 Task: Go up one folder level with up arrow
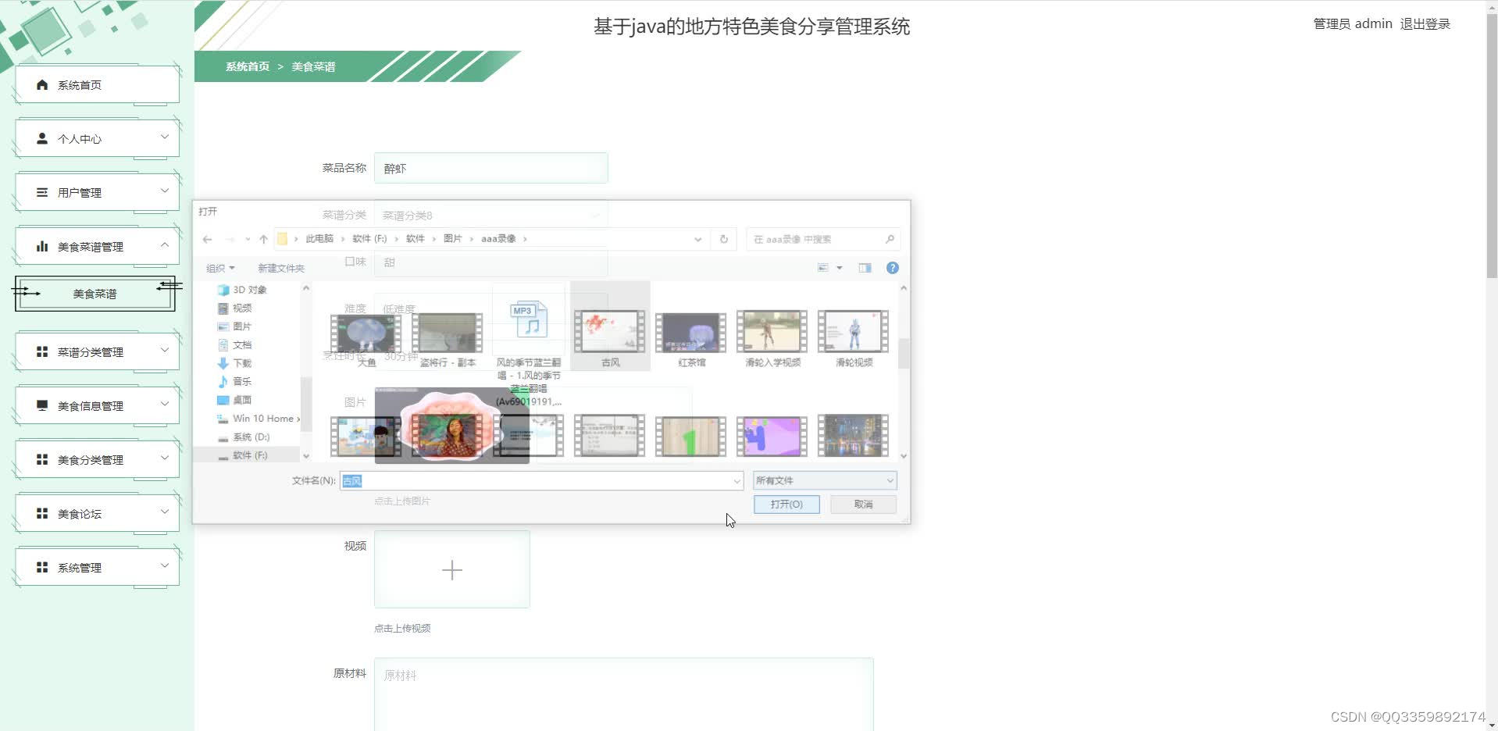[263, 239]
